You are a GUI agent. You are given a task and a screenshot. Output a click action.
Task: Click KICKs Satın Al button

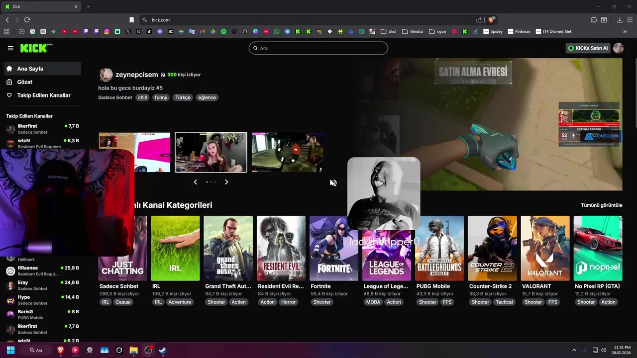click(588, 48)
